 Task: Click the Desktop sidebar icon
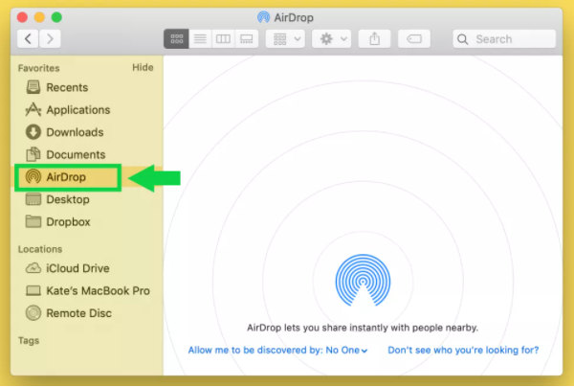33,199
